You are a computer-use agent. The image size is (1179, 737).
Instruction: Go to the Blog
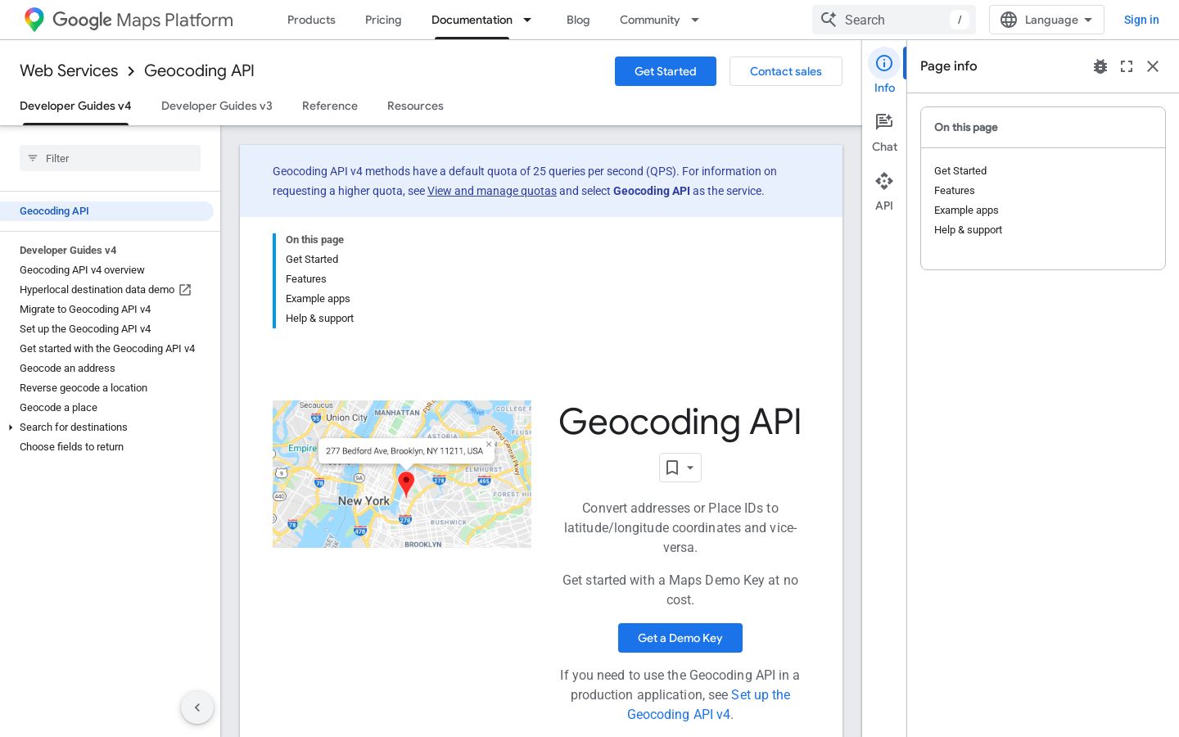coord(578,20)
